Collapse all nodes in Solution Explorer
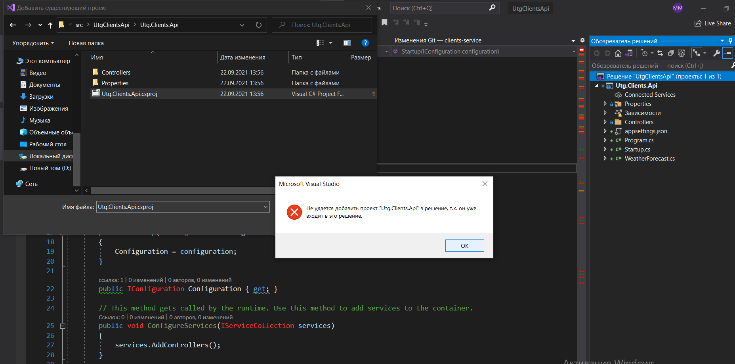 click(671, 53)
